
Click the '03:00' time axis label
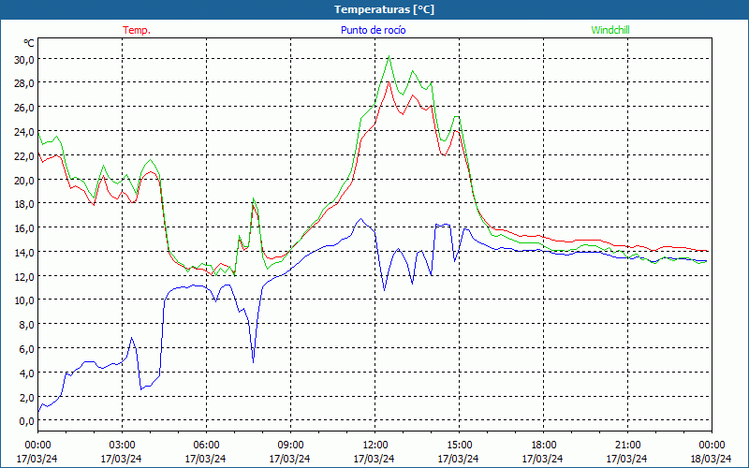(122, 446)
